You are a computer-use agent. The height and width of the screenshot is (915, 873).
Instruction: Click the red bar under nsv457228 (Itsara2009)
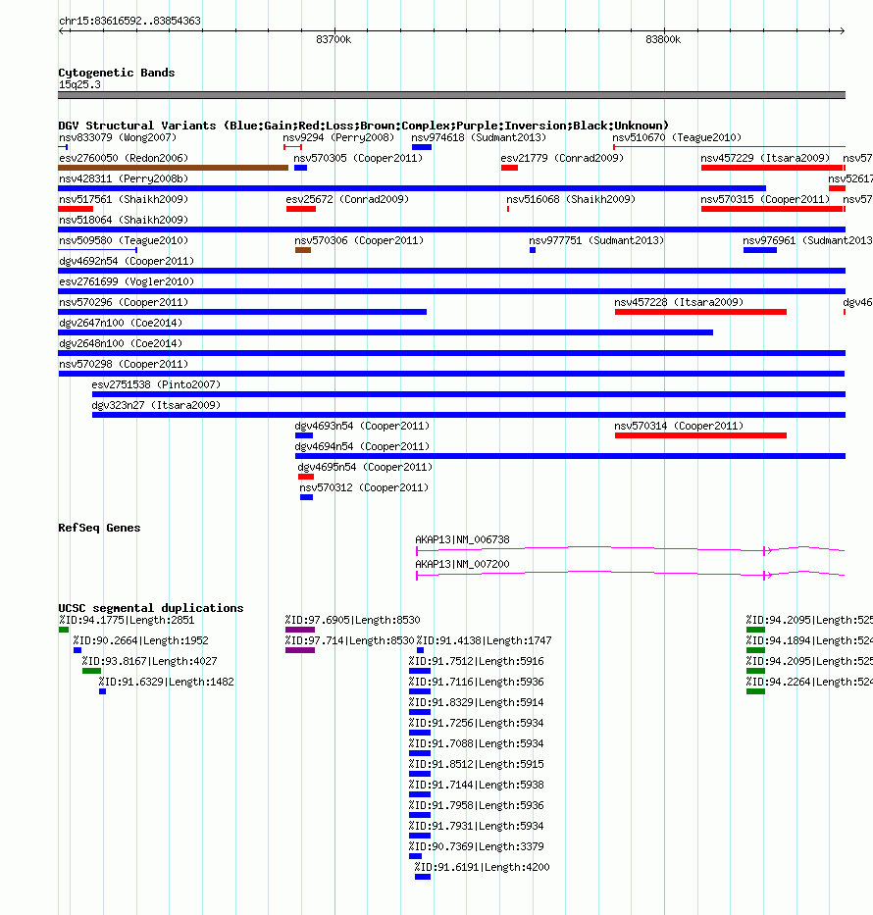click(700, 312)
